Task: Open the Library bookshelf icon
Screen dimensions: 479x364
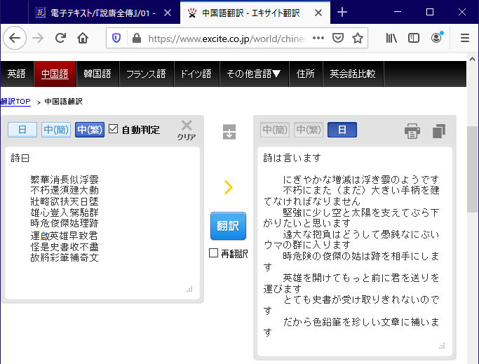Action: pyautogui.click(x=391, y=38)
